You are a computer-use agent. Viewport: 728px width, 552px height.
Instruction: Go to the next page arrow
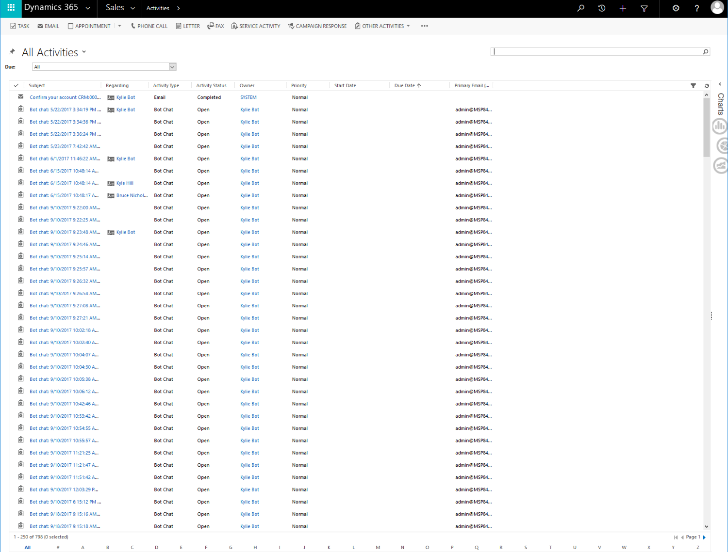(x=704, y=537)
